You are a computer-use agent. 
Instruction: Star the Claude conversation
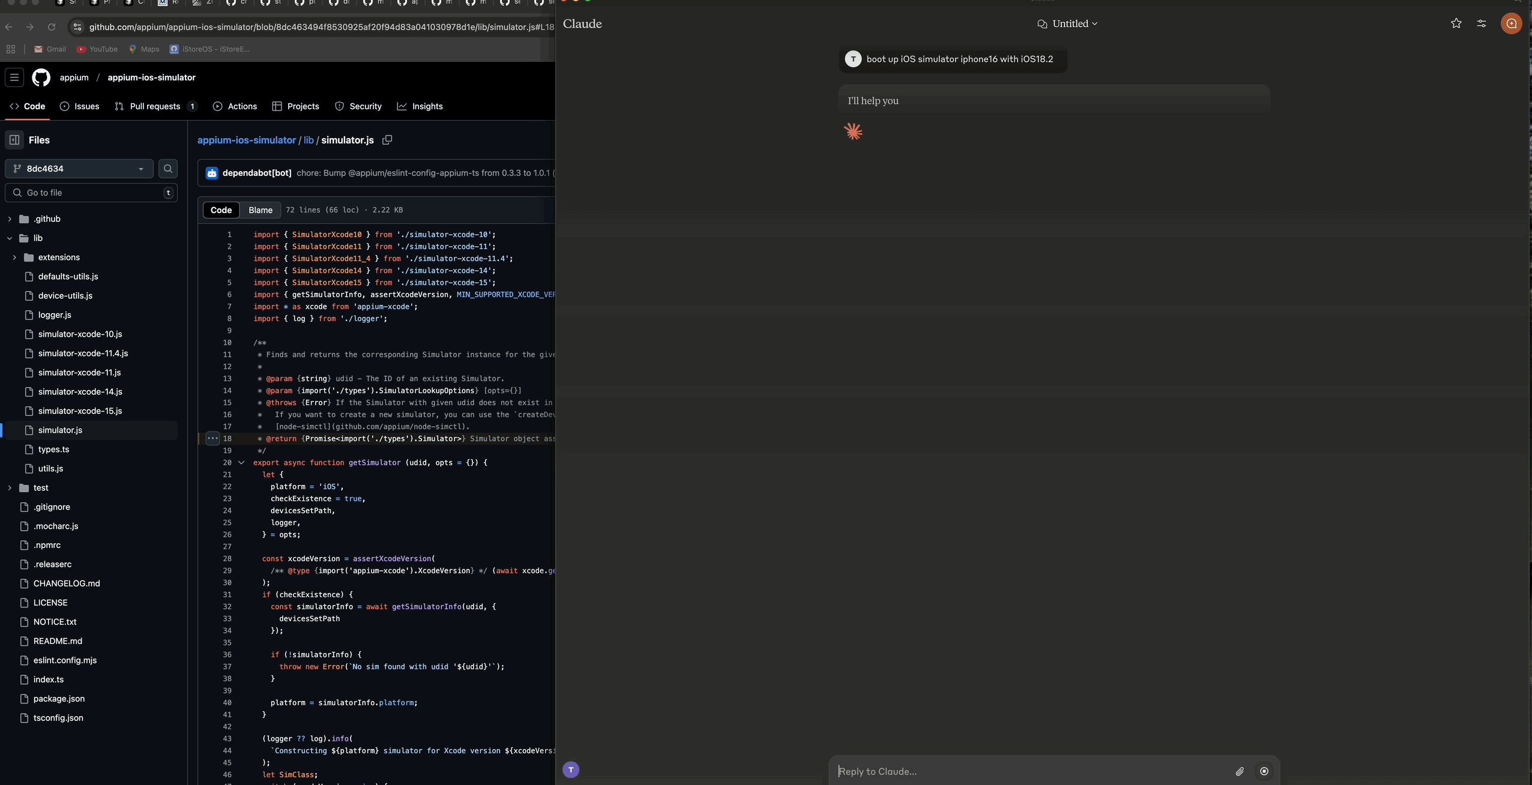[x=1456, y=23]
